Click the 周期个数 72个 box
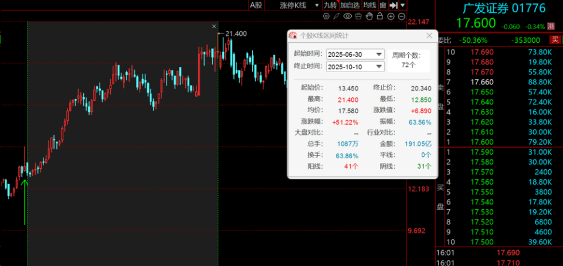The image size is (563, 266). pos(408,60)
